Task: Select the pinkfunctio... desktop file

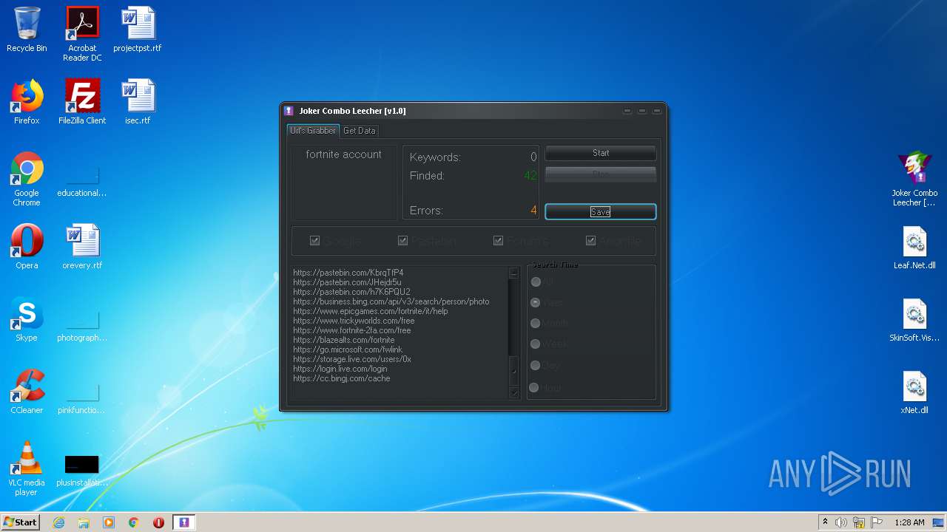Action: pyautogui.click(x=82, y=398)
